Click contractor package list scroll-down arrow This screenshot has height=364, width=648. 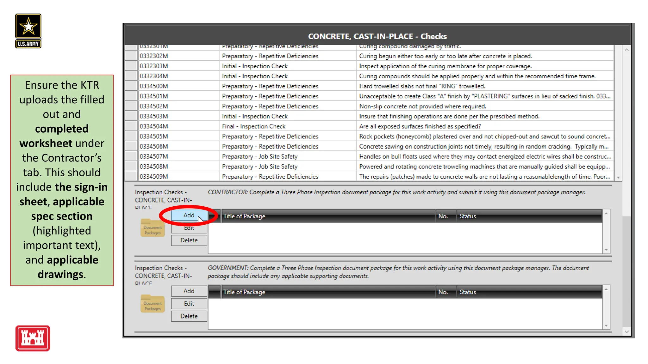tap(606, 250)
